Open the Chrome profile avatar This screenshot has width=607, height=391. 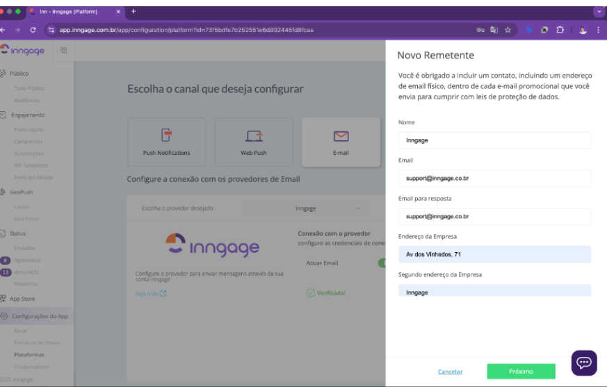click(583, 30)
